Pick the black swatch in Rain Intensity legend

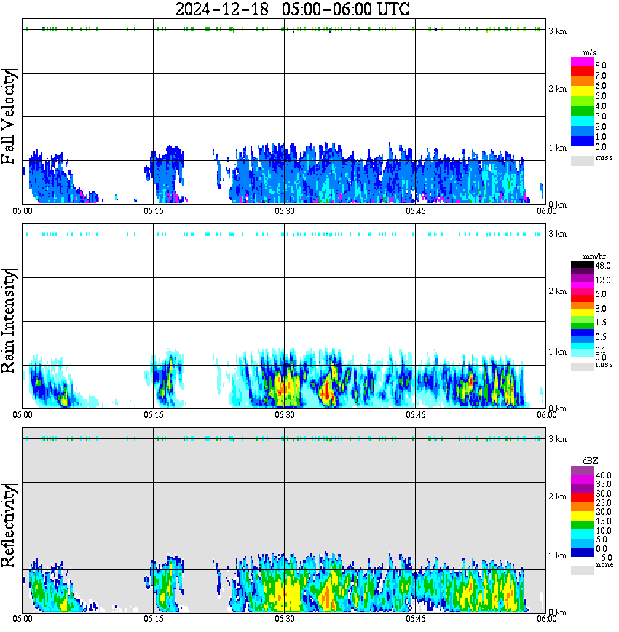click(582, 265)
